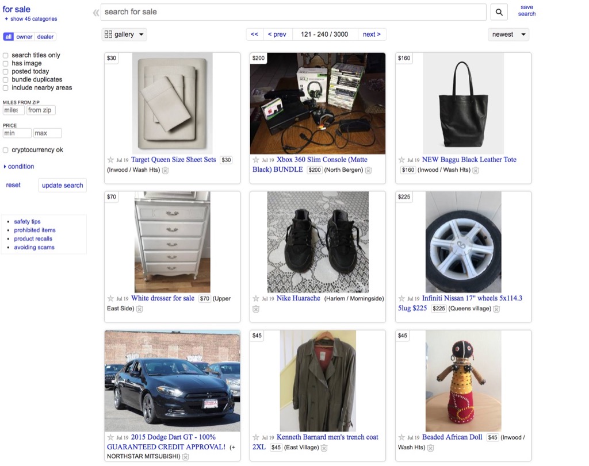Hide the Nike Huarache listing with banish icon
This screenshot has height=466, width=589.
255,309
